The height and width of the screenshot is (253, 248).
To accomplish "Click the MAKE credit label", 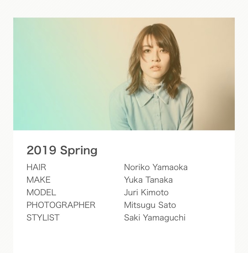I will tap(38, 180).
